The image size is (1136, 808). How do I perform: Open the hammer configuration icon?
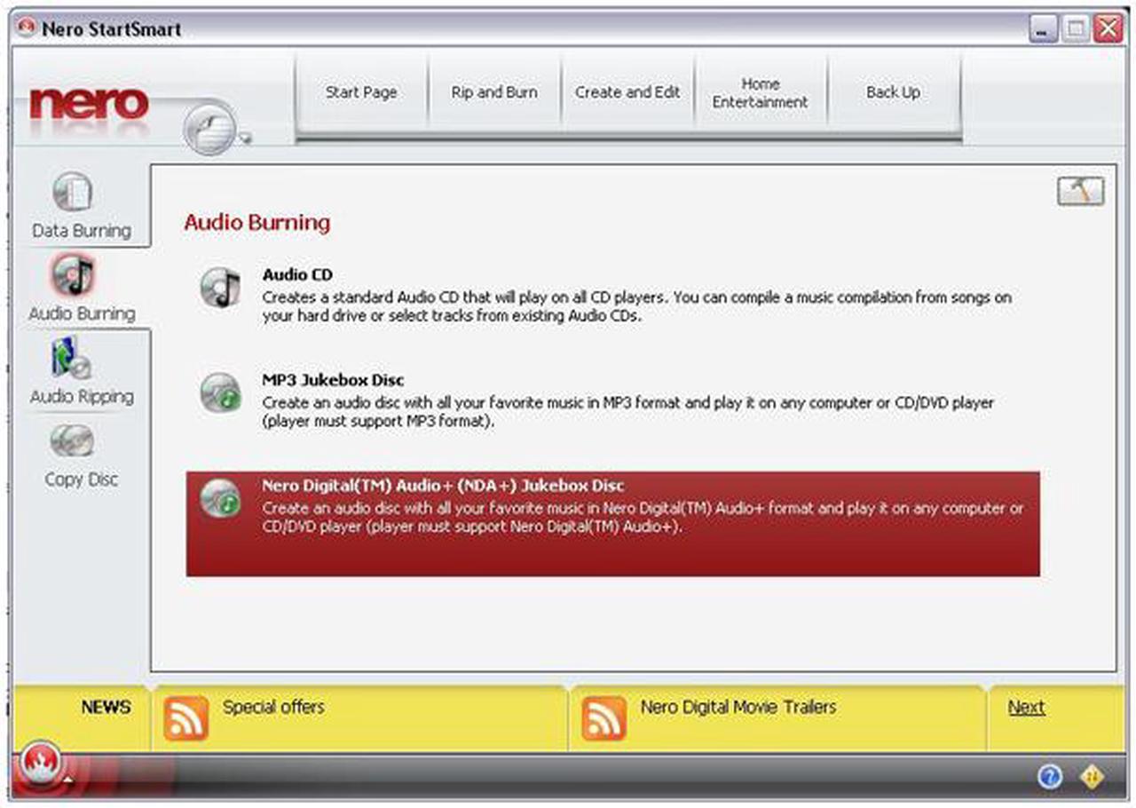[1081, 191]
